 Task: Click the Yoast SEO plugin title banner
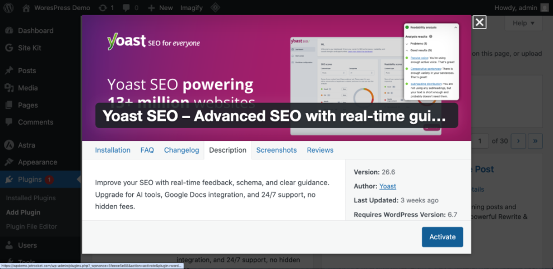click(x=277, y=116)
